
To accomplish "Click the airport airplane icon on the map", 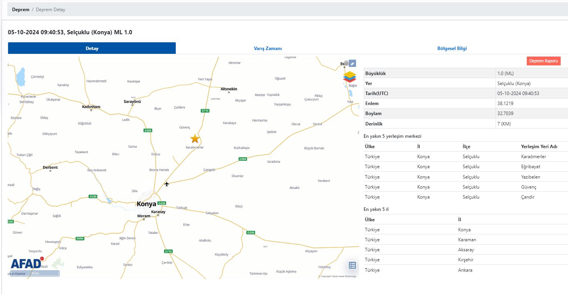I will pos(167,184).
